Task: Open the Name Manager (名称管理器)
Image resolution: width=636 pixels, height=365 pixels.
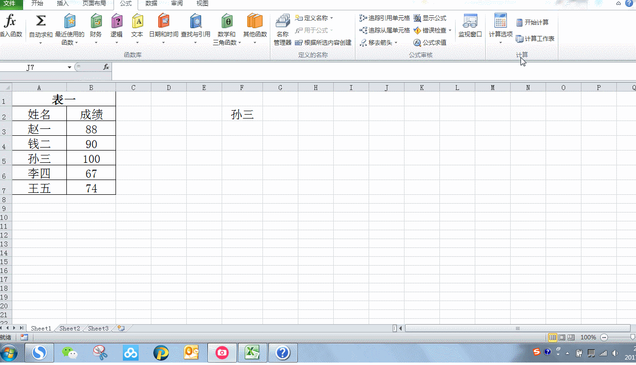Action: (x=283, y=30)
